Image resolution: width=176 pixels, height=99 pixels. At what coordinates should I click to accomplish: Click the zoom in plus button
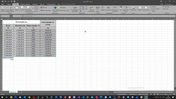[x=171, y=94]
